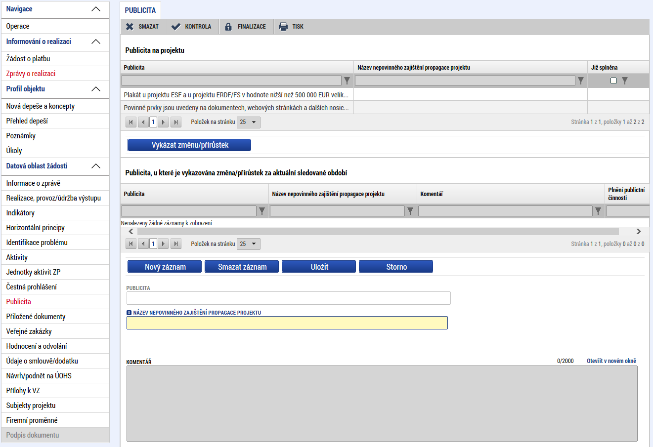Click the Nový záznam button
This screenshot has height=447, width=653.
[x=165, y=267]
